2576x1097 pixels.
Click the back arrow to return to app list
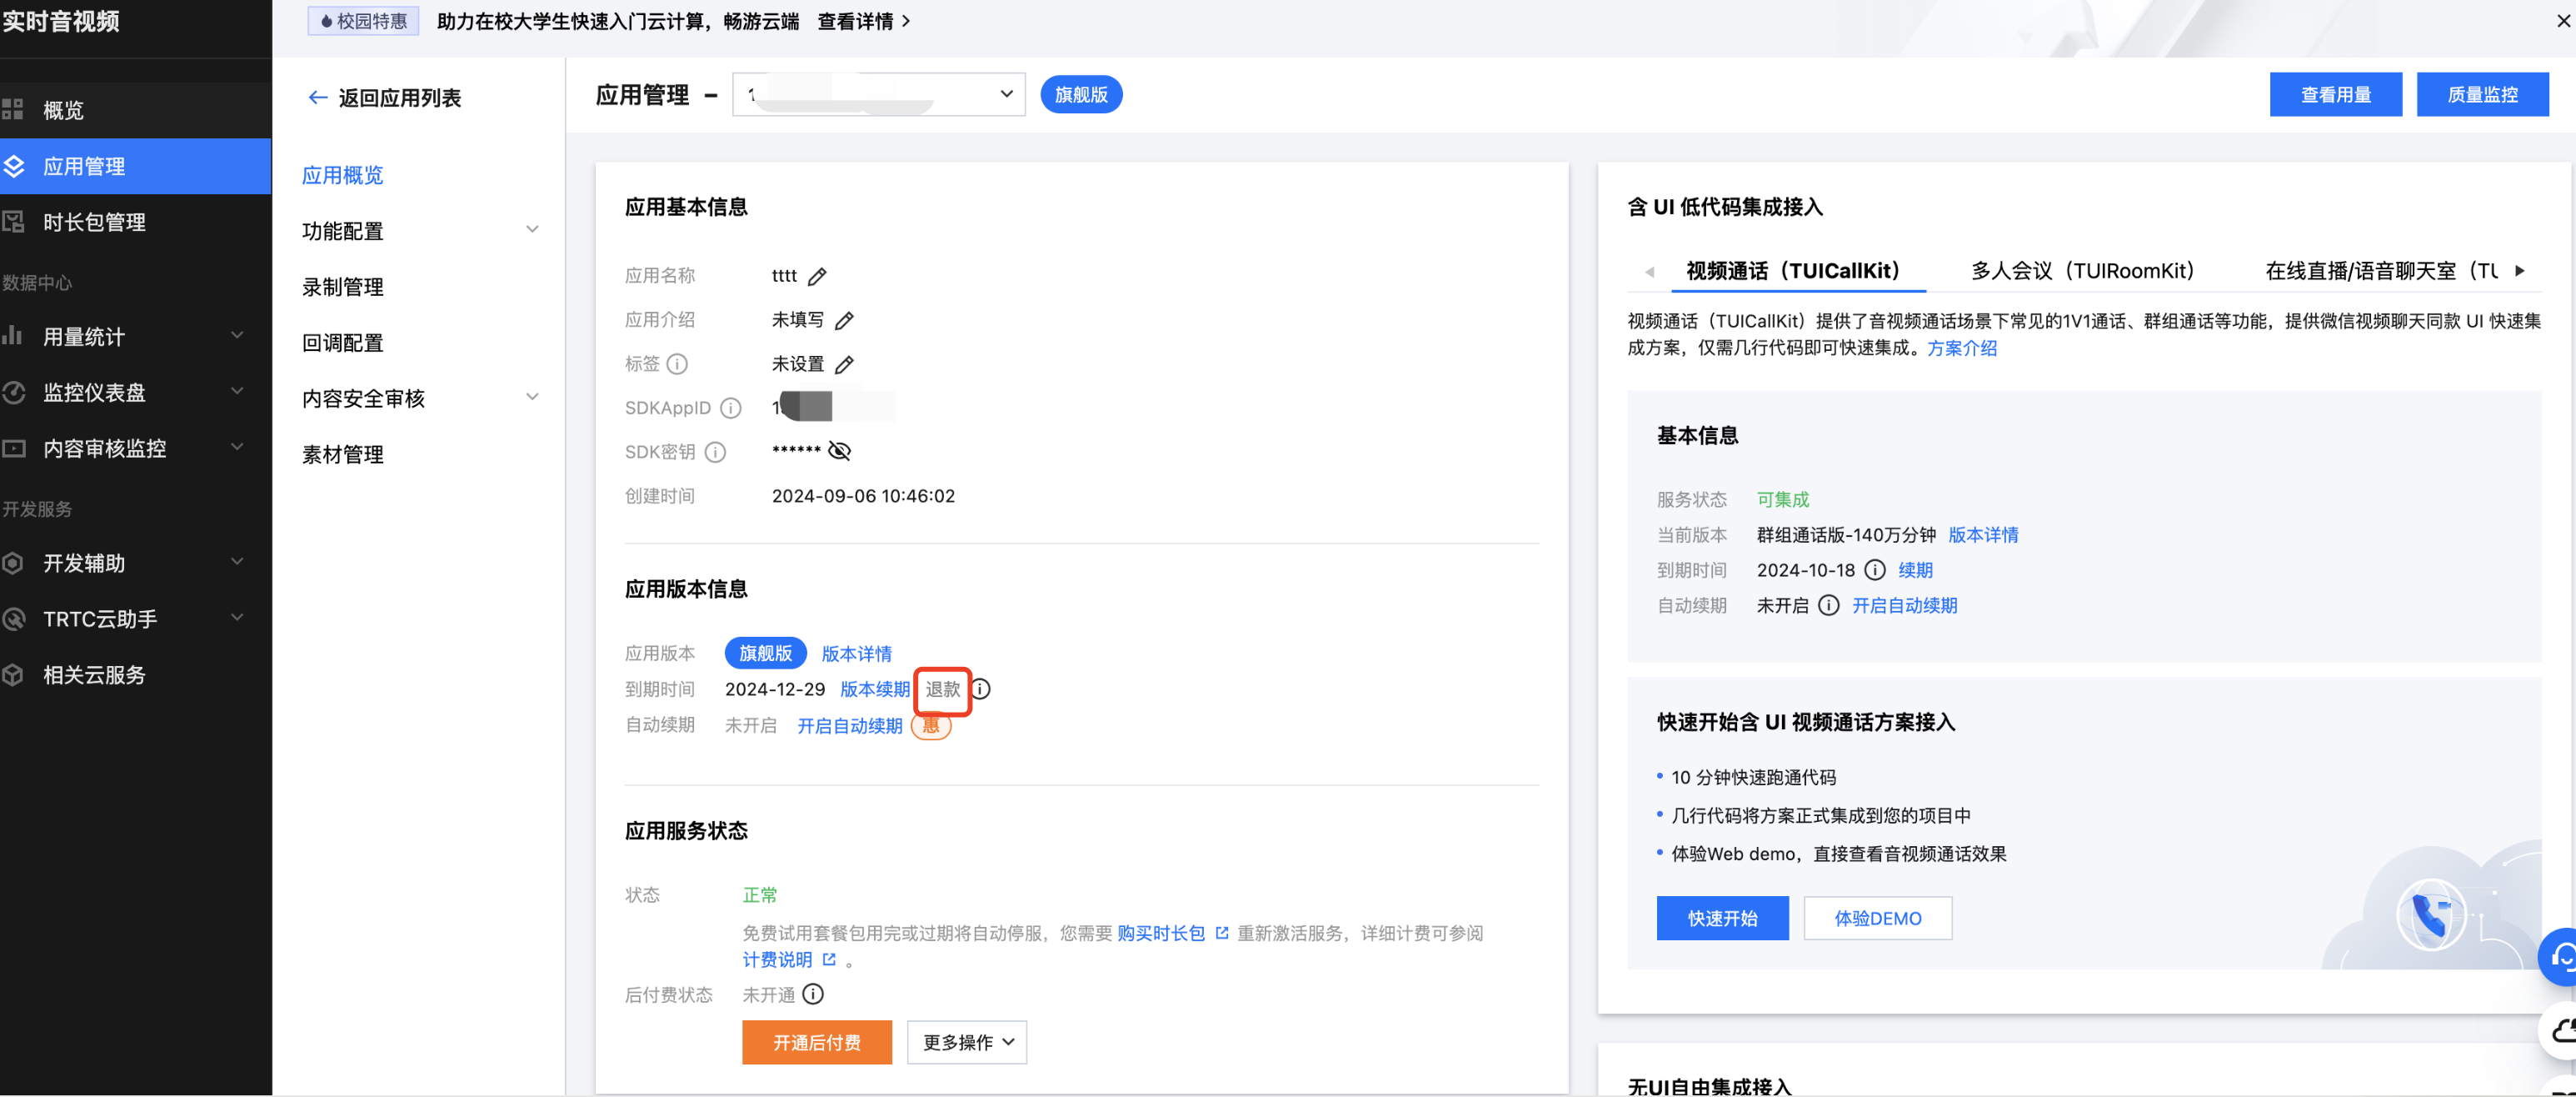click(318, 98)
